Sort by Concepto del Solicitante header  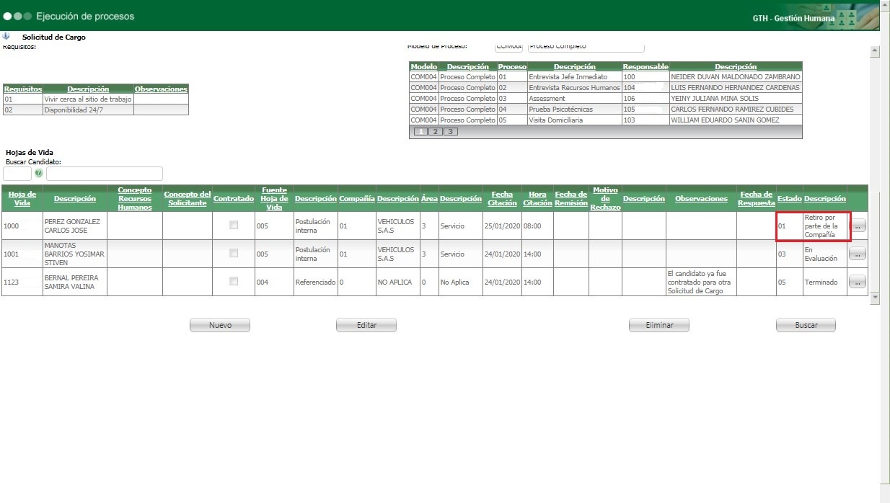pos(188,198)
